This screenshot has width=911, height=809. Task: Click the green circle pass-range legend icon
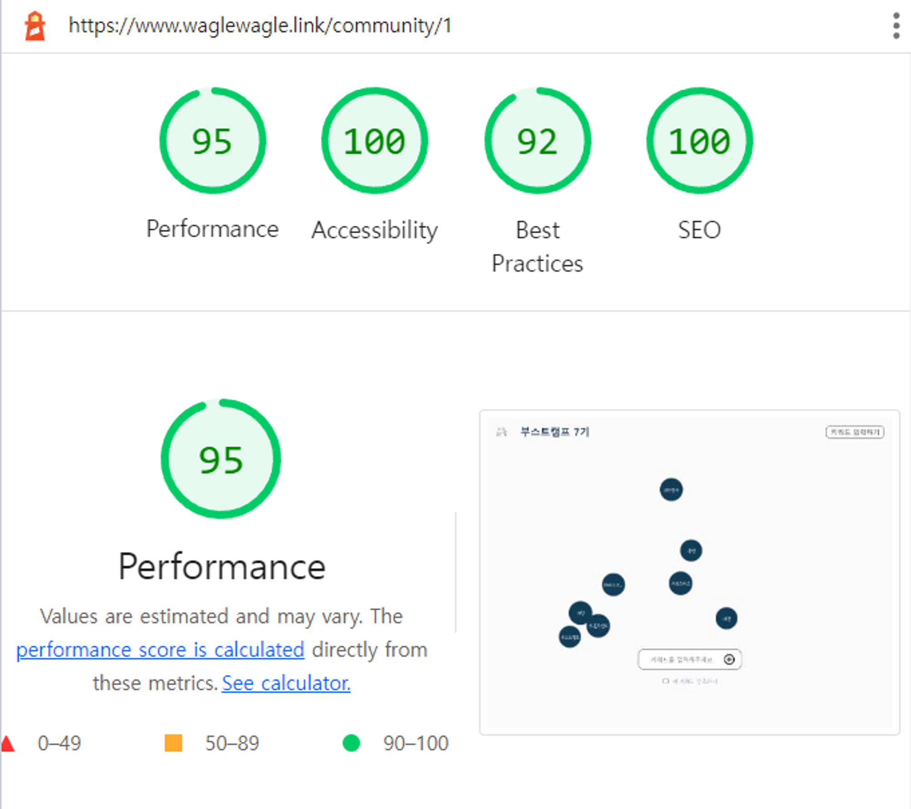click(x=351, y=743)
